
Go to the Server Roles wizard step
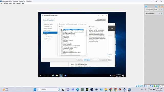(x=47, y=31)
